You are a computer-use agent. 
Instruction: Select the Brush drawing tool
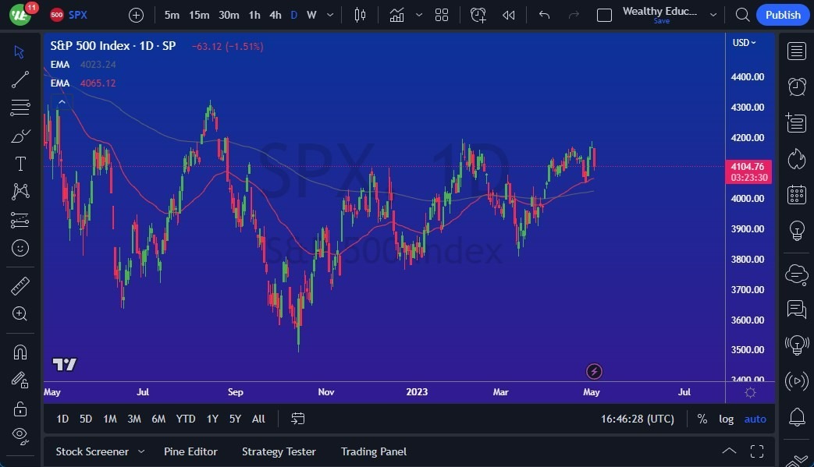pyautogui.click(x=20, y=136)
